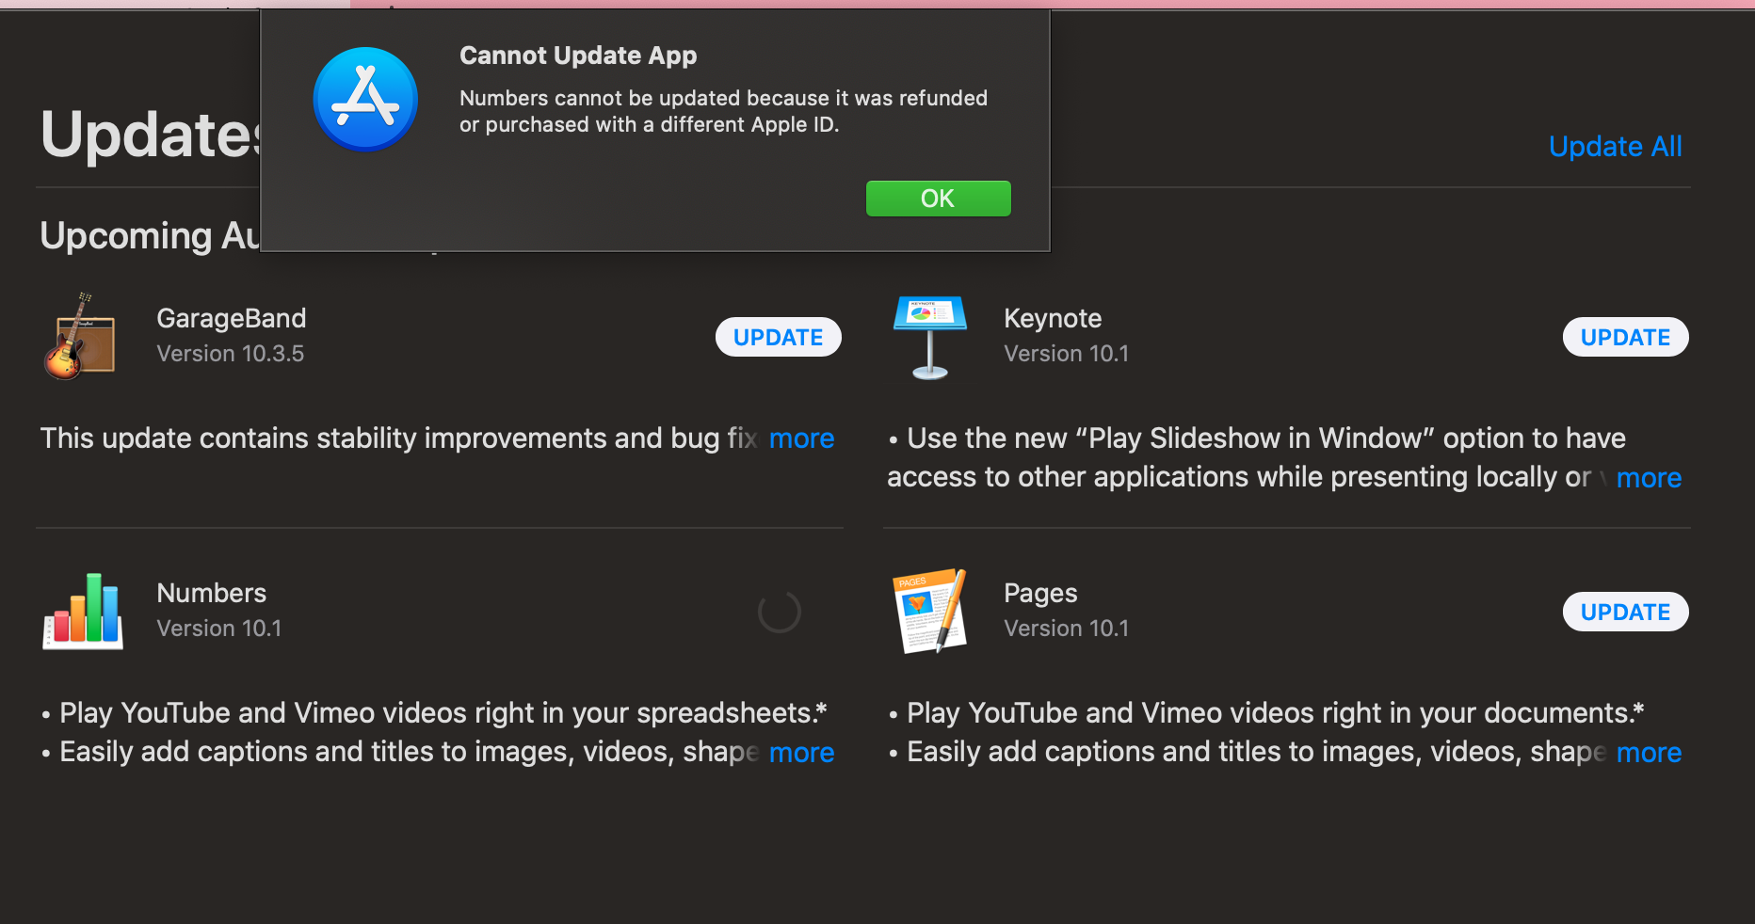Click the Numbers app icon
Image resolution: width=1755 pixels, height=924 pixels.
click(83, 612)
